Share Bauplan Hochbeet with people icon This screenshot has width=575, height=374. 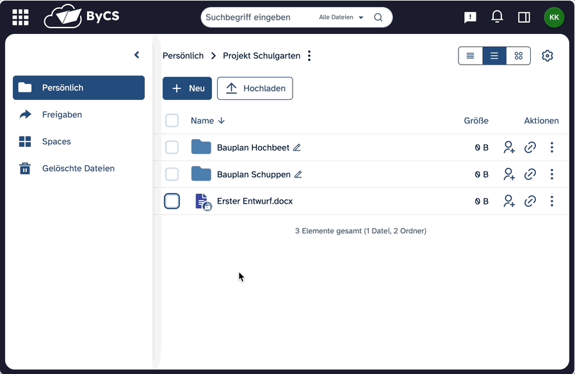point(509,147)
